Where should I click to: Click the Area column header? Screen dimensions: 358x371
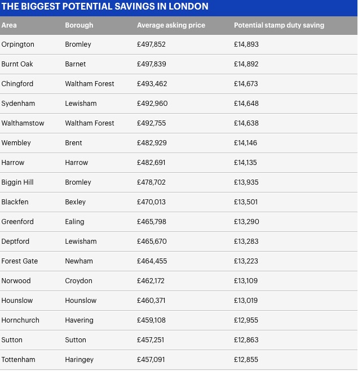[9, 25]
